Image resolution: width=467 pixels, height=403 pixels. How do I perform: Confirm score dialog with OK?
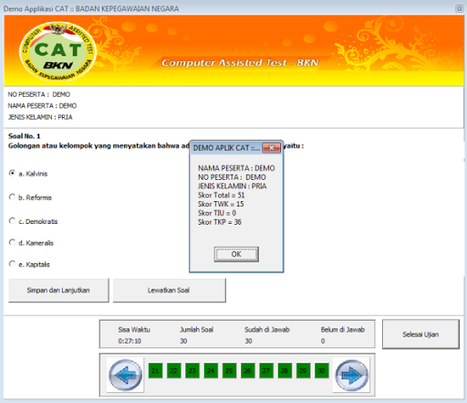click(236, 254)
